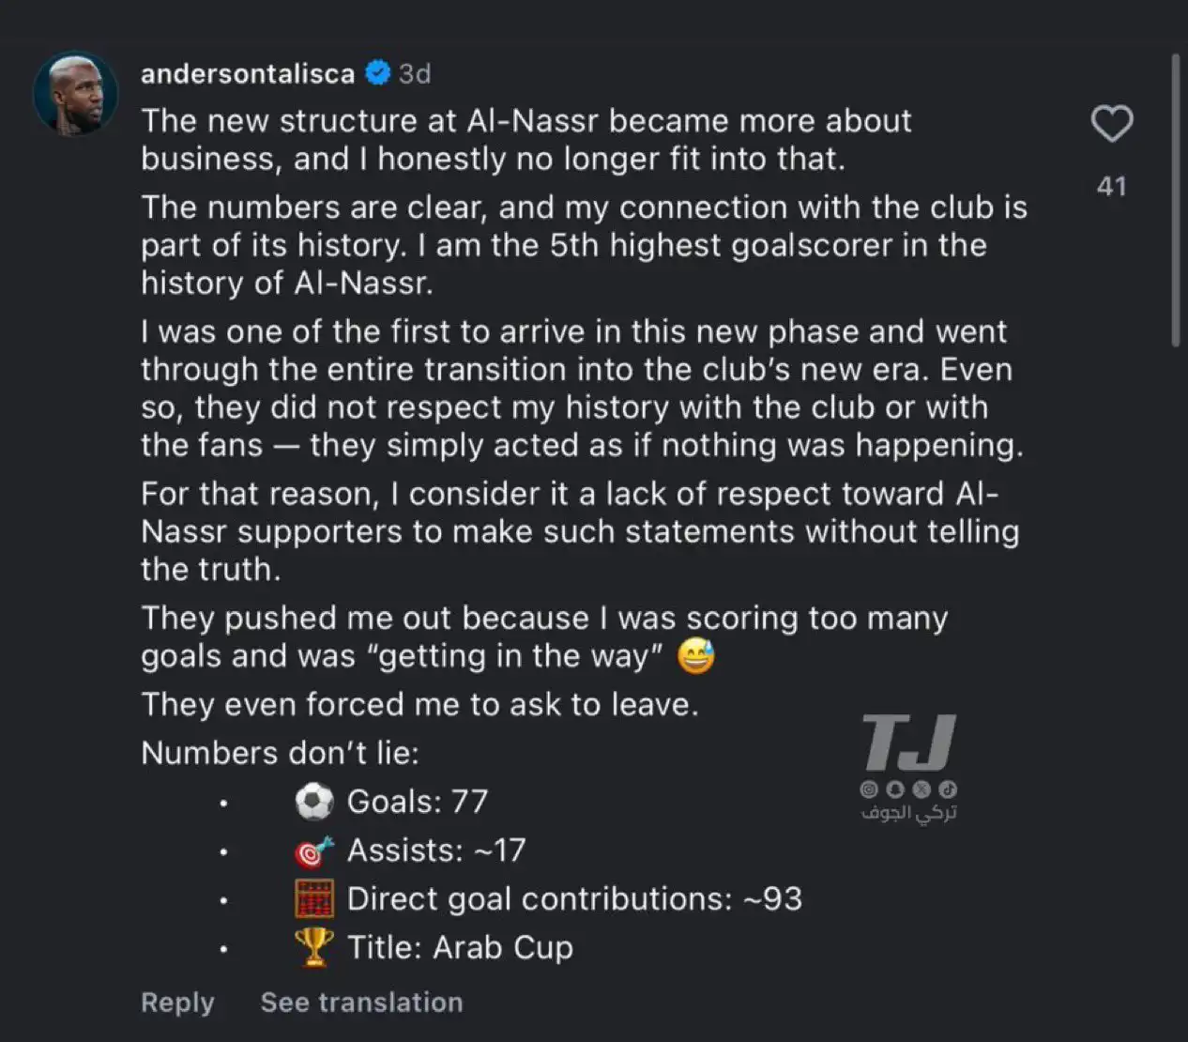The image size is (1188, 1042).
Task: Open andersontalisca's profile picture
Action: click(x=75, y=94)
